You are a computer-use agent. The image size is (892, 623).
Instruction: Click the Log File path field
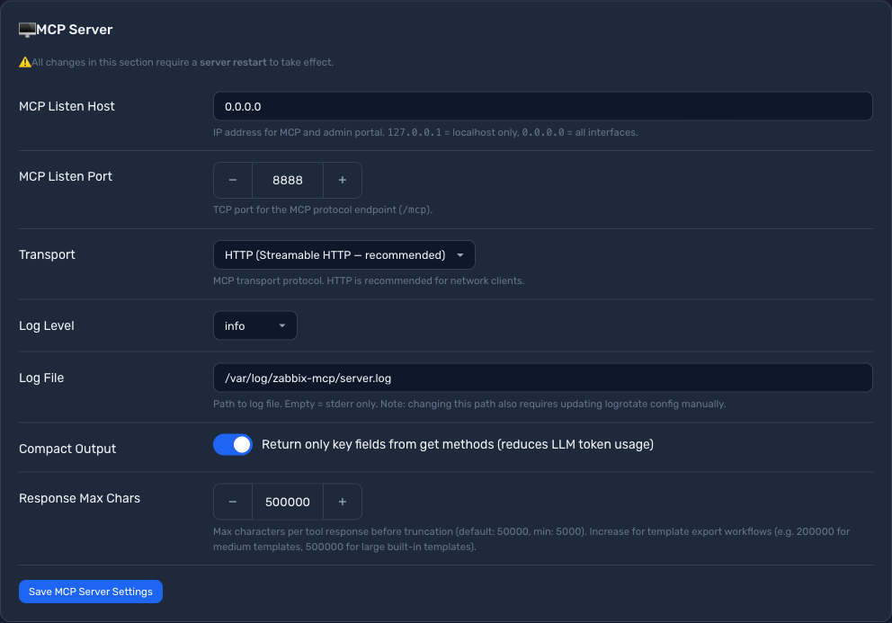tap(543, 378)
